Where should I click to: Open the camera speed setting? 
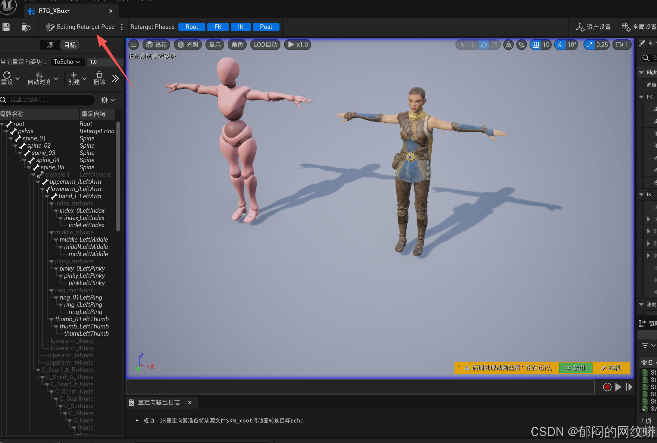(x=622, y=45)
